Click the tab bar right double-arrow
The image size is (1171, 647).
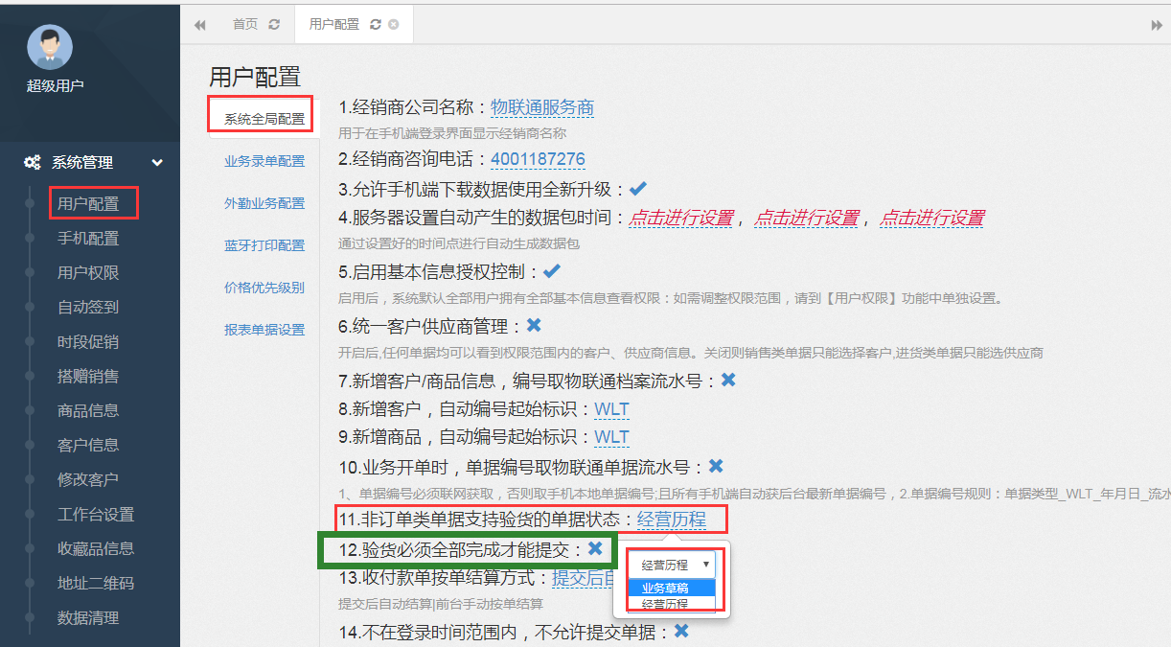(x=1156, y=25)
